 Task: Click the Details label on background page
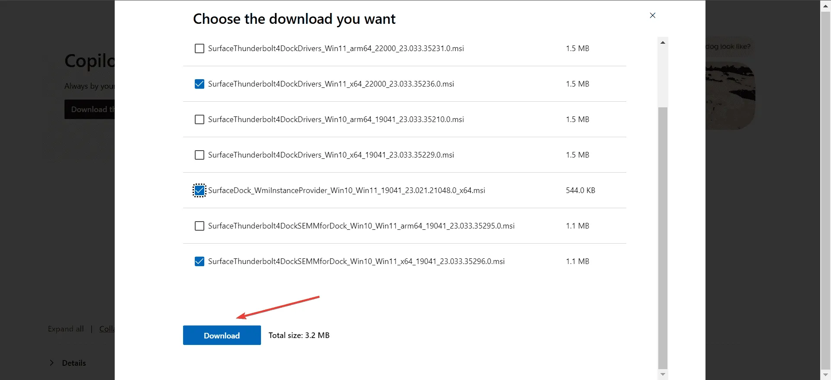coord(74,363)
